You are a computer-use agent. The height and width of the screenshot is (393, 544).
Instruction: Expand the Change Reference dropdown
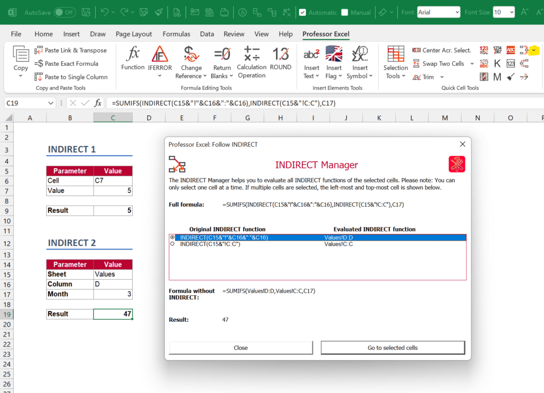pyautogui.click(x=205, y=76)
